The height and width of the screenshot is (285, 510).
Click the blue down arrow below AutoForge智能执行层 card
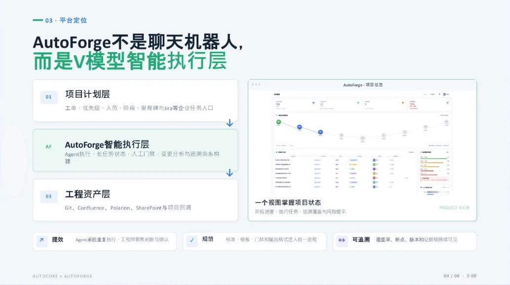230,173
